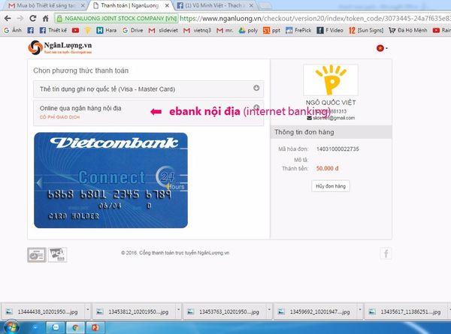Viewport: 451px width, 334px height.
Task: Open downloaded file 13435617_11386251 jpg
Action: pos(407,311)
